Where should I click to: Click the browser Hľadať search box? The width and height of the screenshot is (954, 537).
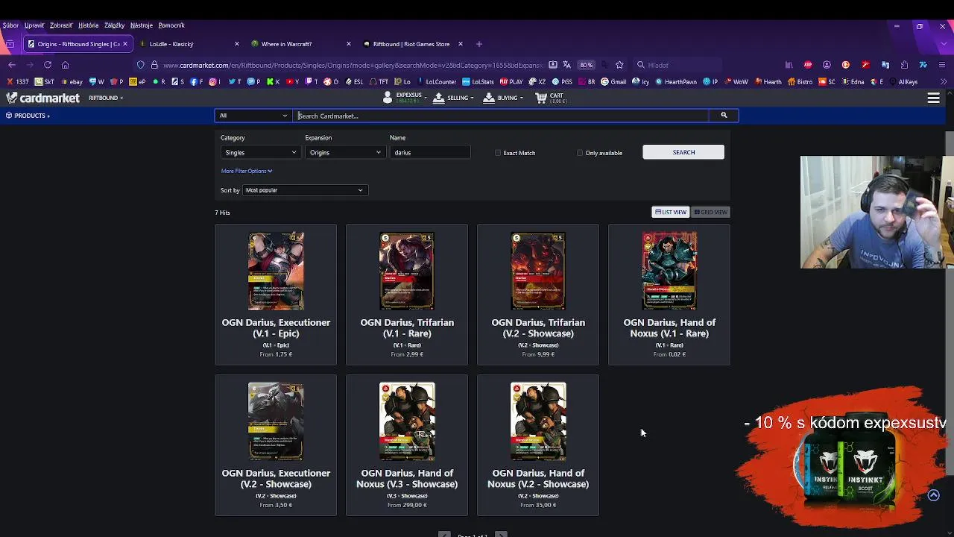click(x=677, y=65)
